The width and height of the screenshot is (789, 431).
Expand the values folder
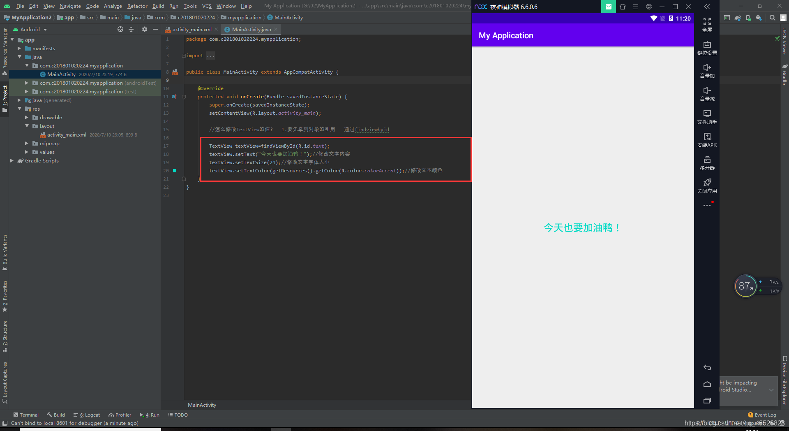[x=27, y=152]
